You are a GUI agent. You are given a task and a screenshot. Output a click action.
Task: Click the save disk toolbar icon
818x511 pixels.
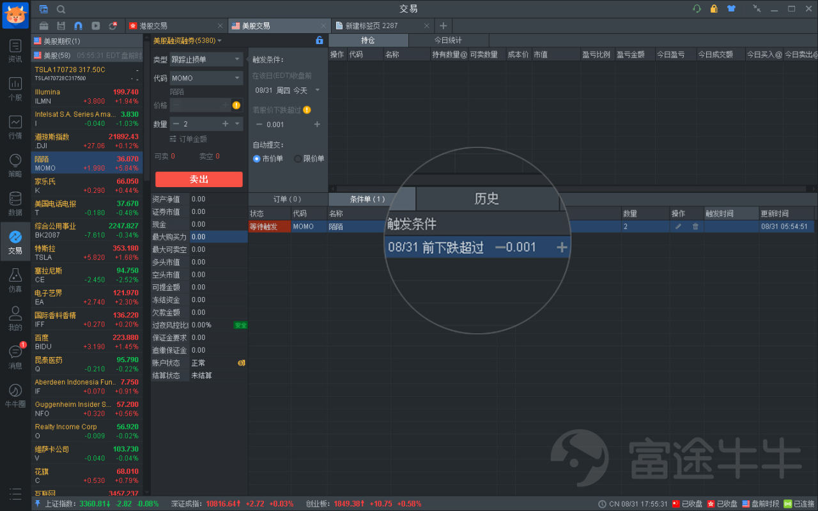click(x=61, y=26)
